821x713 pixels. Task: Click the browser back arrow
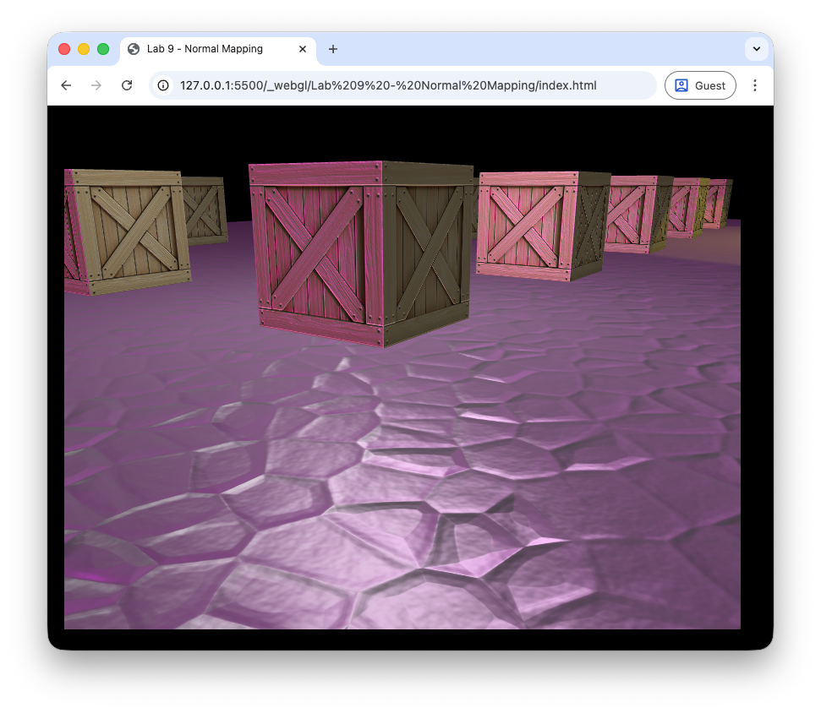click(x=66, y=85)
